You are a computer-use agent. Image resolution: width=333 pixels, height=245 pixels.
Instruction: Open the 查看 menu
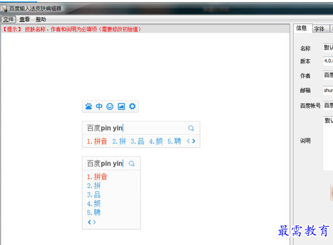24,19
